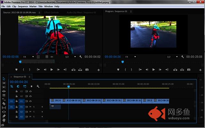Click Program monitor playhead marker
The image size is (205, 128).
tap(123, 62)
